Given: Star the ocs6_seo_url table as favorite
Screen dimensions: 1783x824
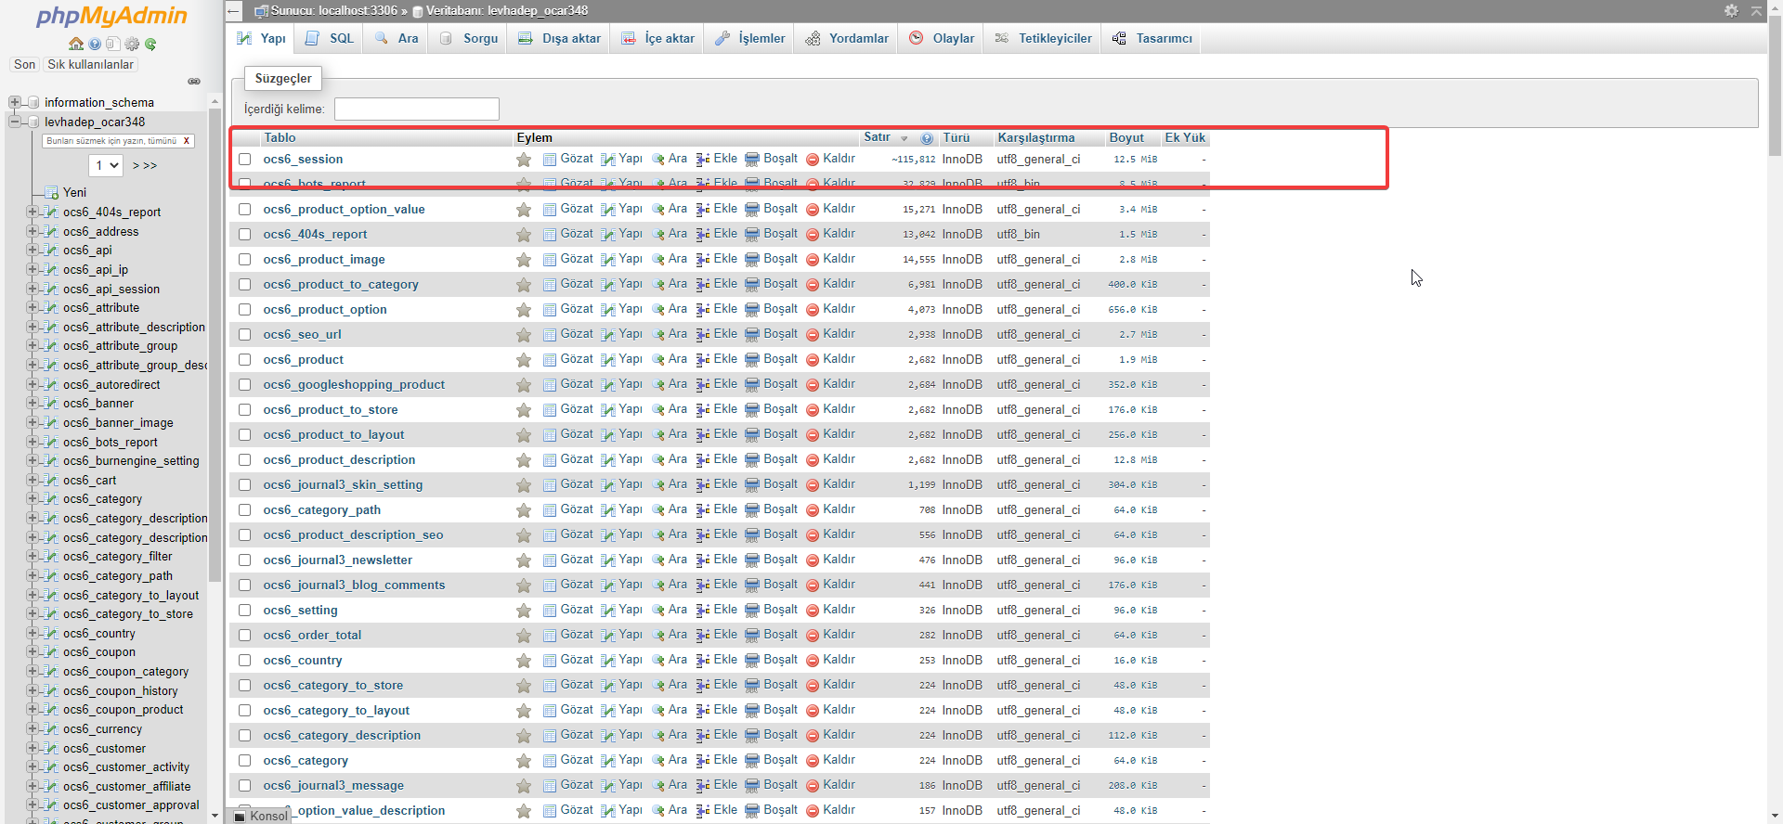Looking at the screenshot, I should 524,335.
